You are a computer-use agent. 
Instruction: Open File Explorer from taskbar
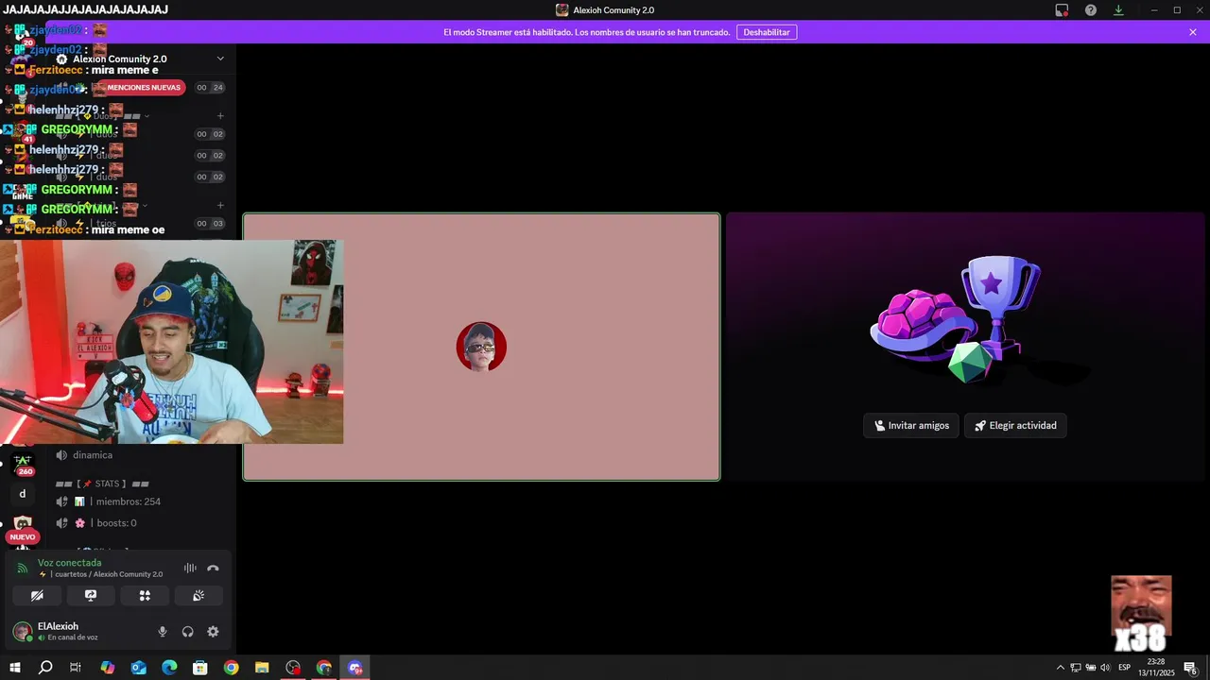coord(262,668)
